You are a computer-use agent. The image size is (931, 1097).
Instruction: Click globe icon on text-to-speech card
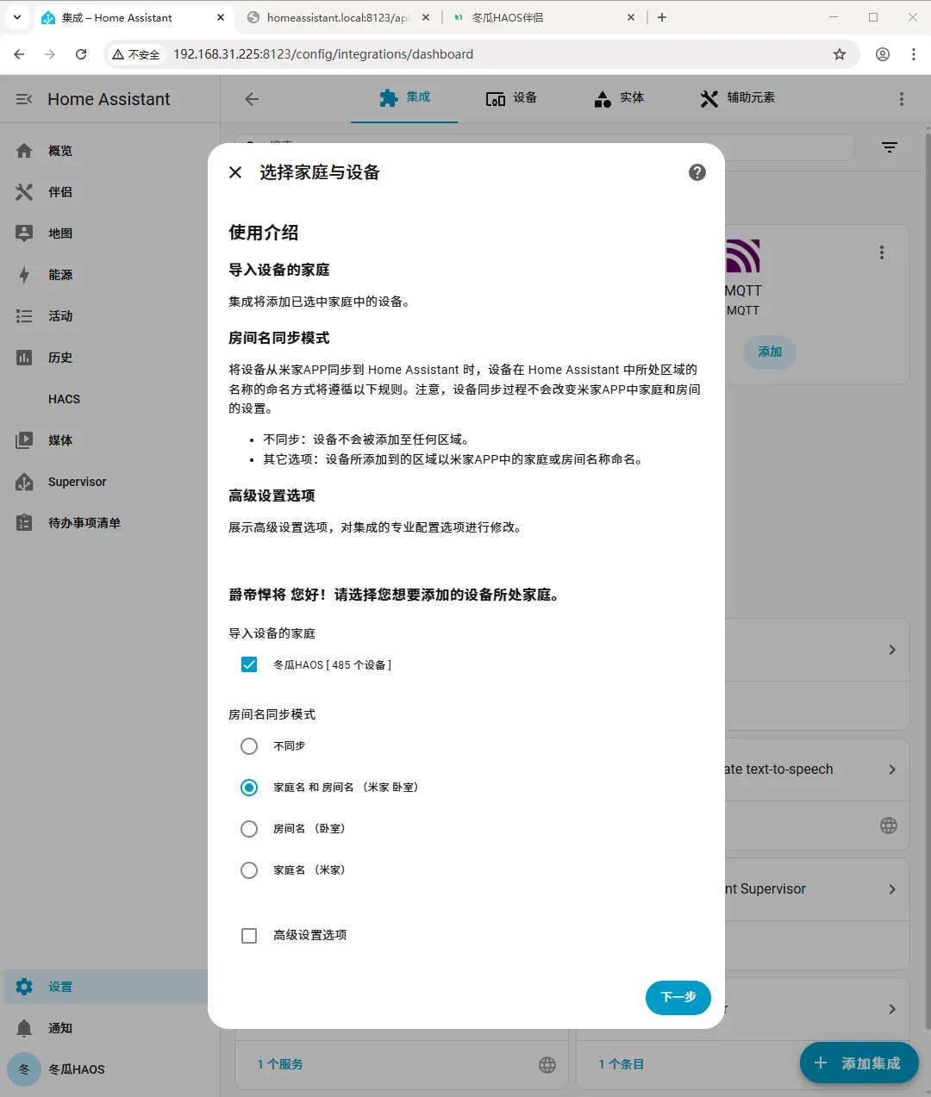[x=889, y=826]
